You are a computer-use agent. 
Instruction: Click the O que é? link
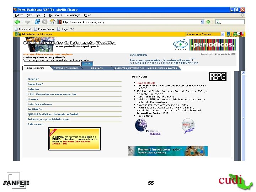click(33, 79)
